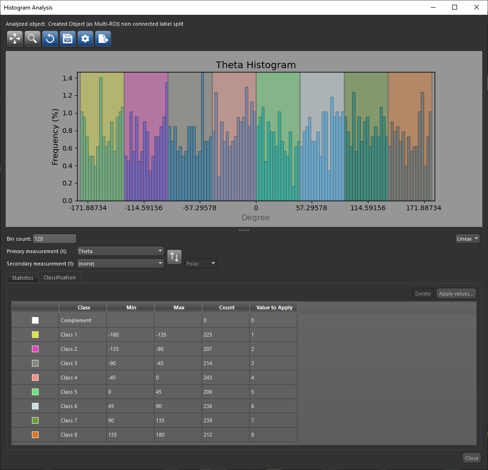
Task: Open plot settings gear
Action: [85, 39]
